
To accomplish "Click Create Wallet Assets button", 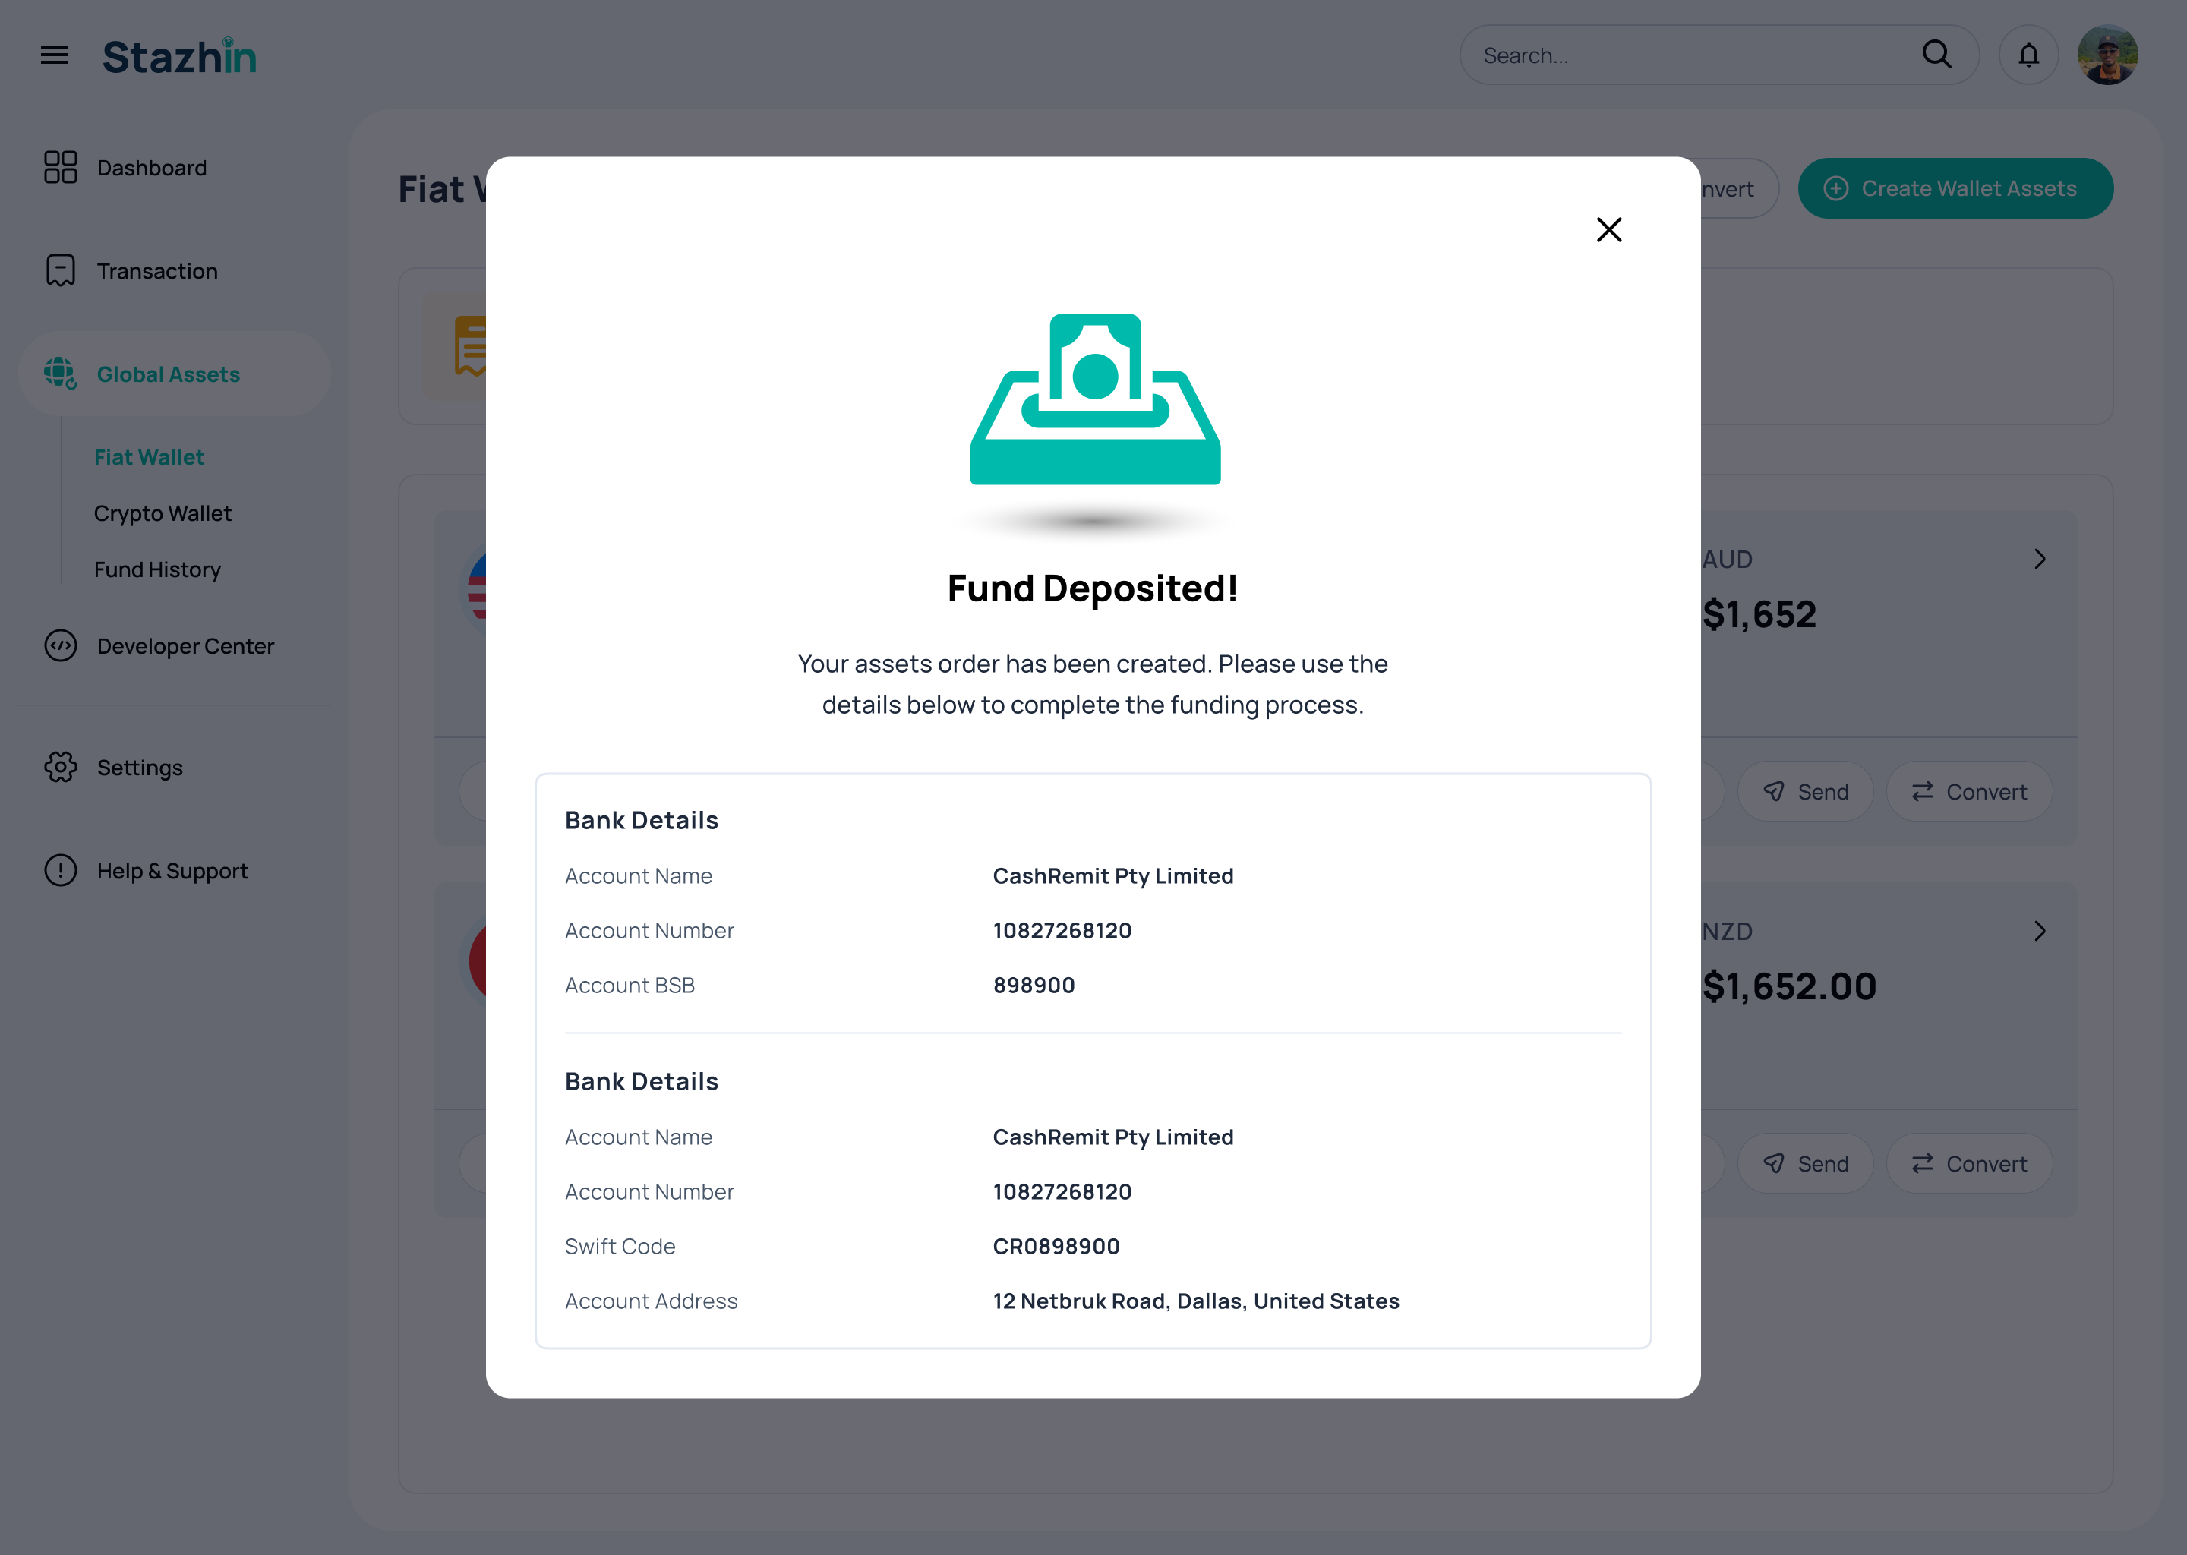I will [1955, 188].
